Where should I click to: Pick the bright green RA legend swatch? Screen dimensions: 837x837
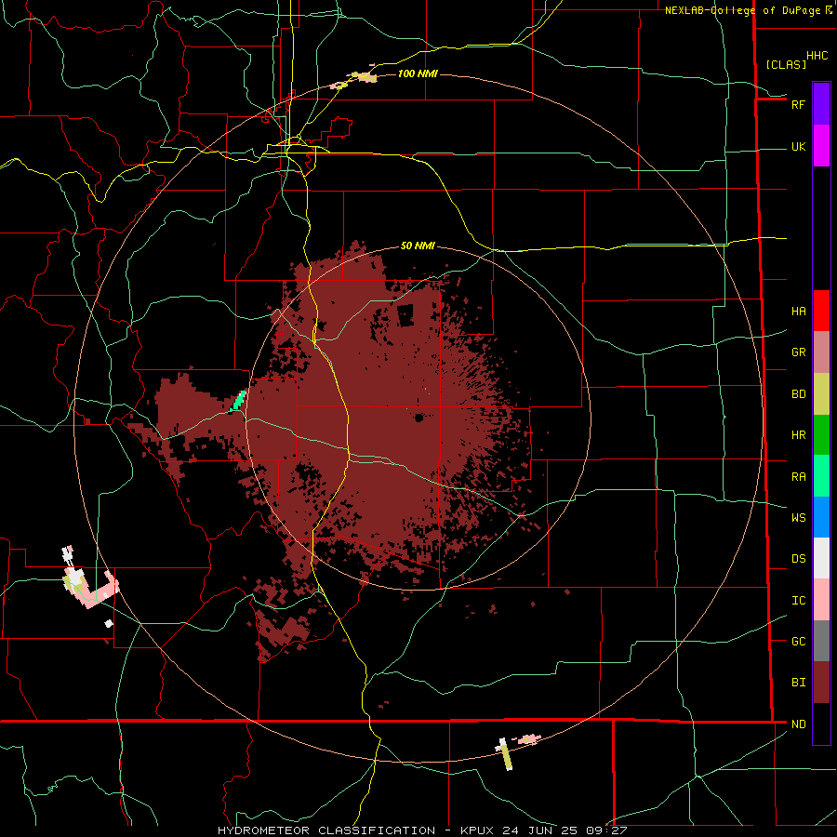click(x=821, y=476)
